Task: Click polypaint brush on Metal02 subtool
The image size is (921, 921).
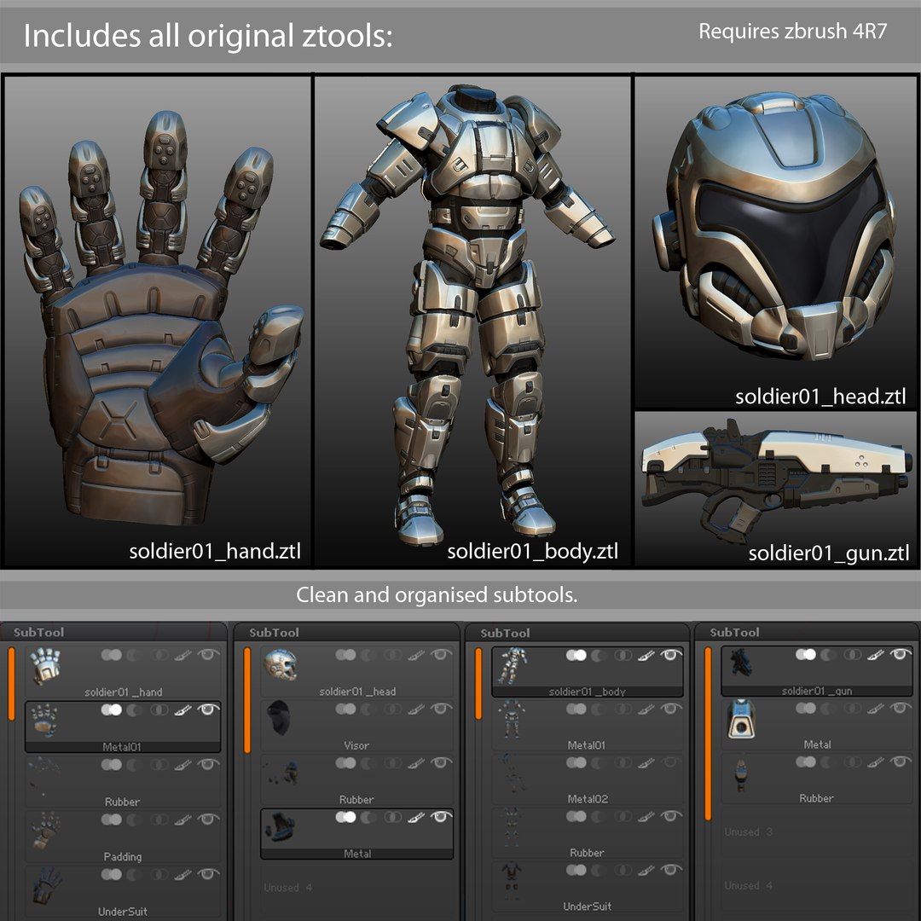Action: coord(646,763)
